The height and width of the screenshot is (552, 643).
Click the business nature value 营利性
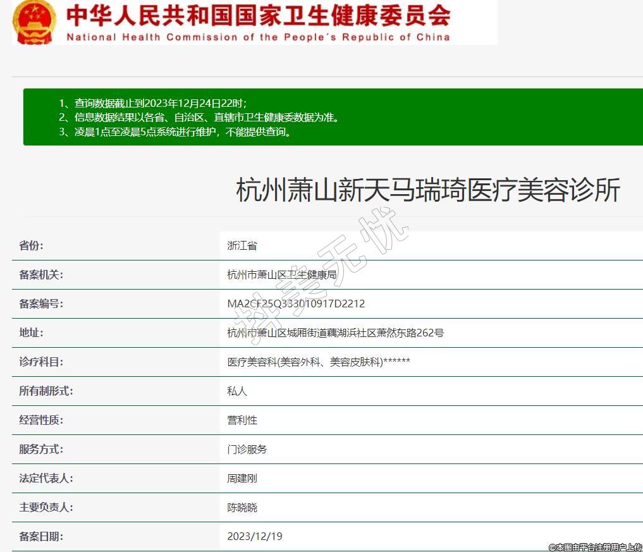pos(242,420)
